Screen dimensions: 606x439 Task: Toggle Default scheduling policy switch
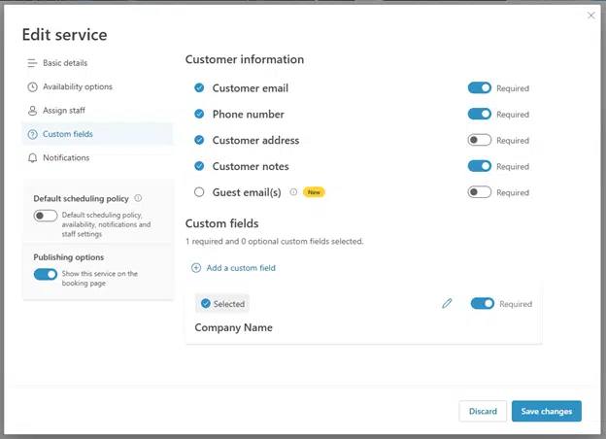[46, 216]
